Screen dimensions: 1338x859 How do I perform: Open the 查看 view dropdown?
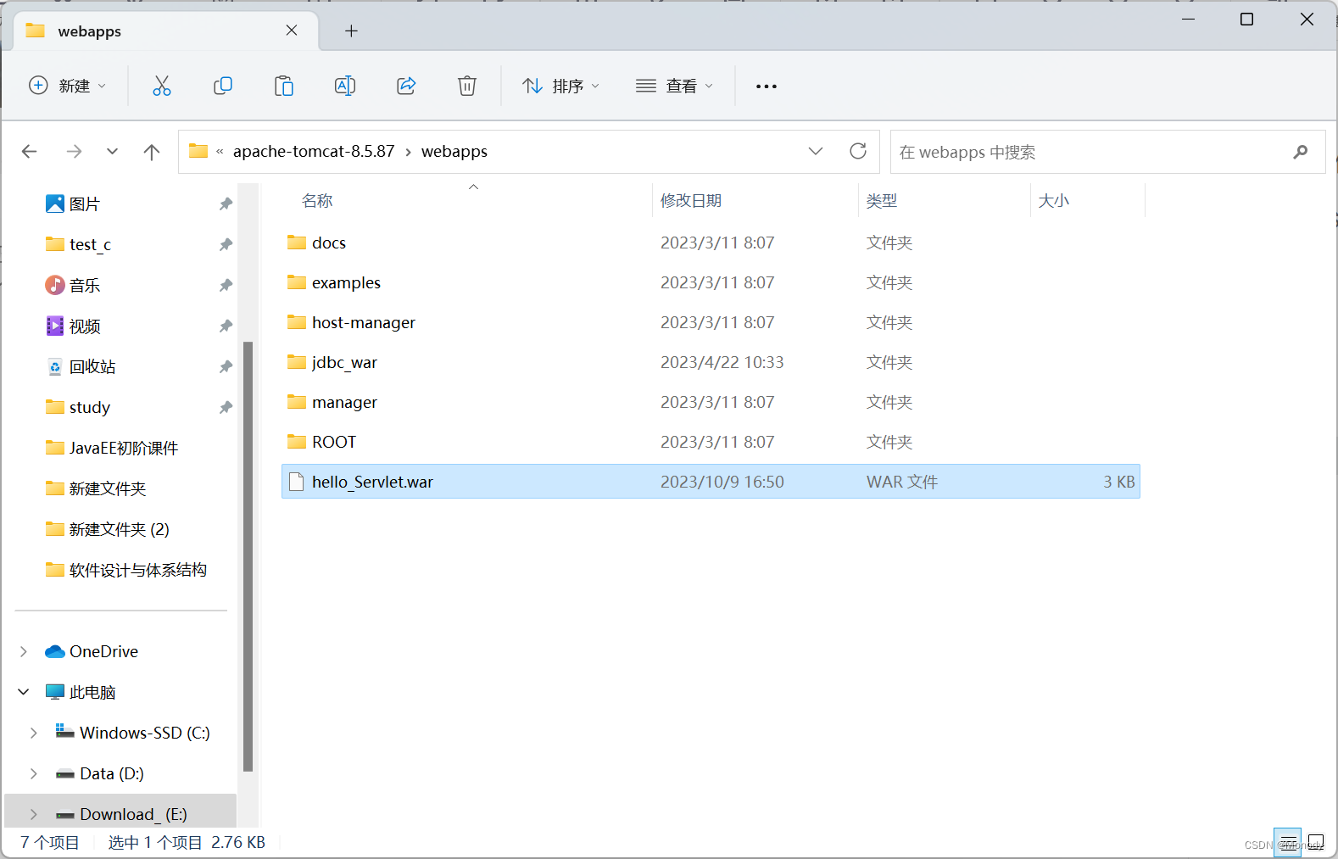pyautogui.click(x=675, y=86)
